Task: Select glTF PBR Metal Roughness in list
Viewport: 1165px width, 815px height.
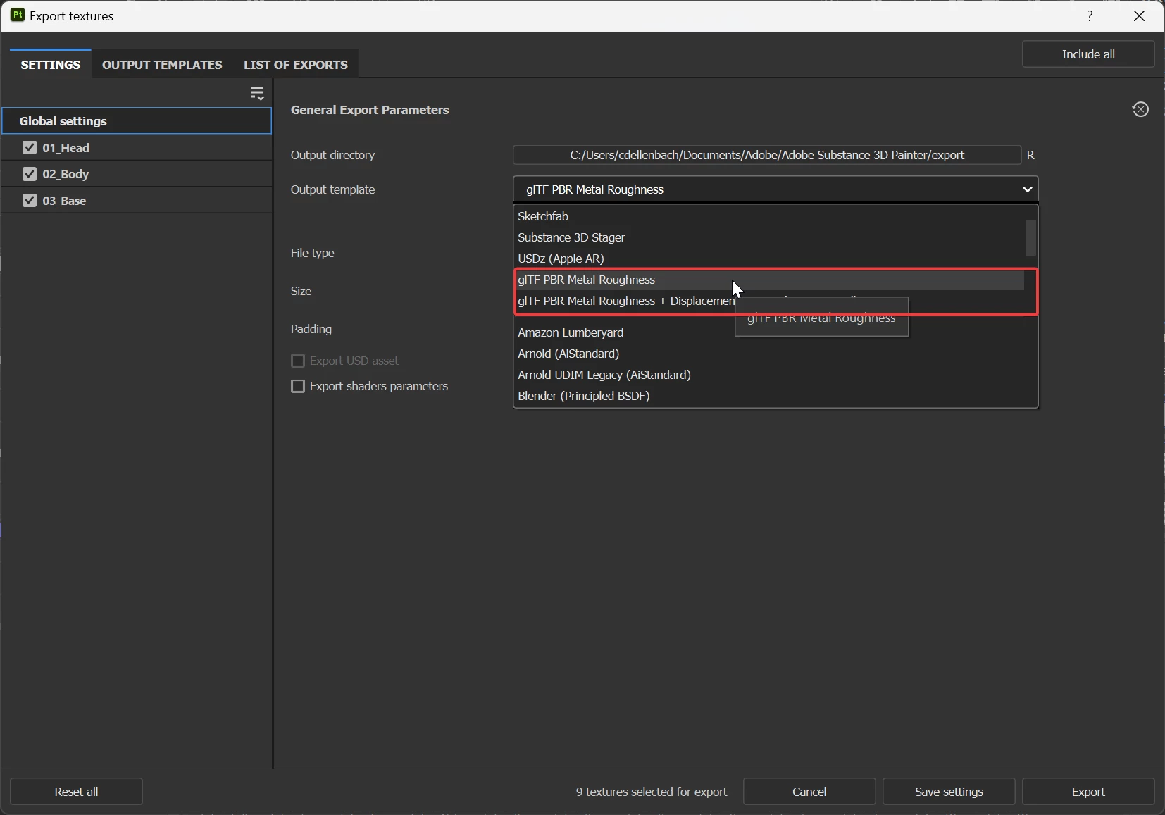Action: [769, 280]
